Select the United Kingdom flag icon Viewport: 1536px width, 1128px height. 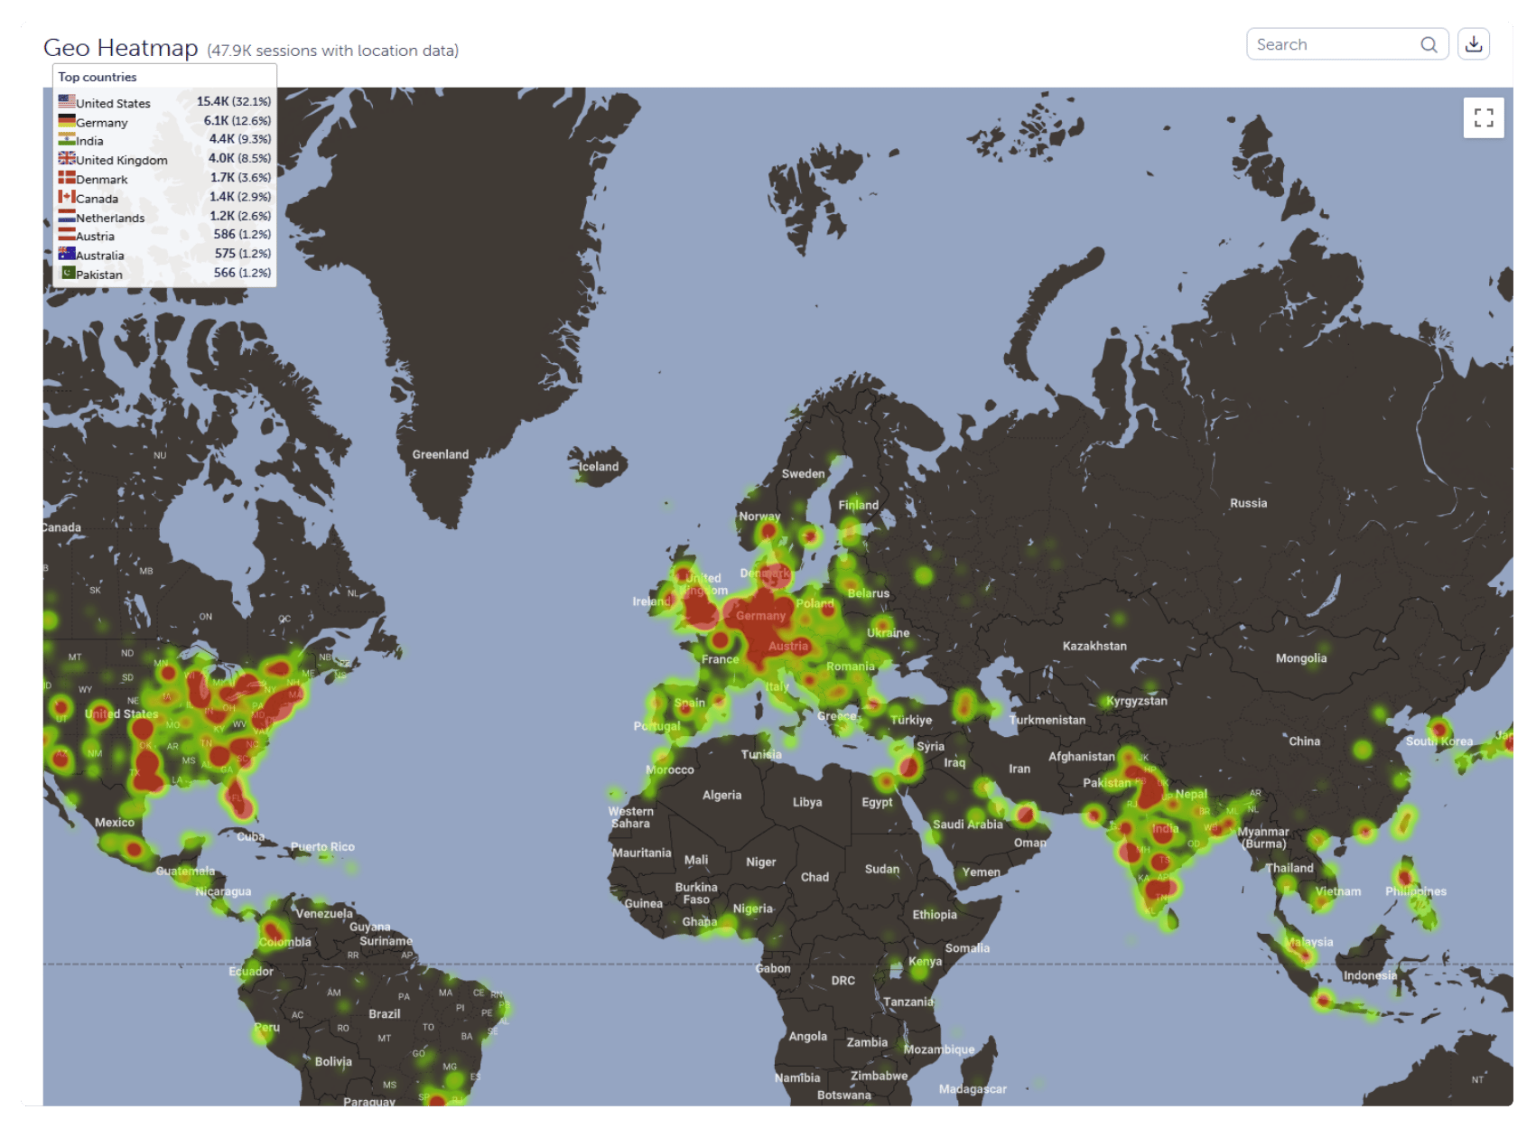coord(66,157)
